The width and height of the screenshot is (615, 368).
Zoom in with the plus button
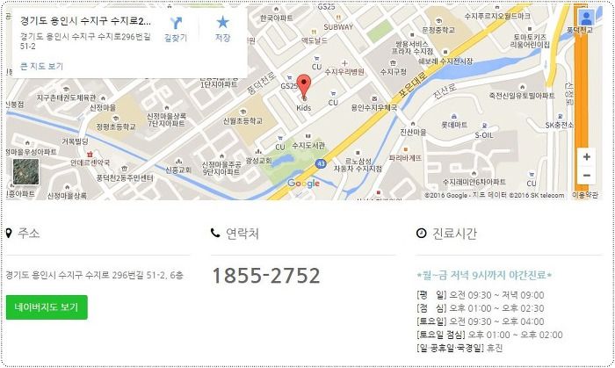pyautogui.click(x=586, y=157)
